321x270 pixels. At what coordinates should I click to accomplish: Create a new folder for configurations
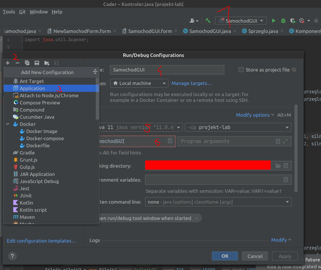(x=46, y=63)
